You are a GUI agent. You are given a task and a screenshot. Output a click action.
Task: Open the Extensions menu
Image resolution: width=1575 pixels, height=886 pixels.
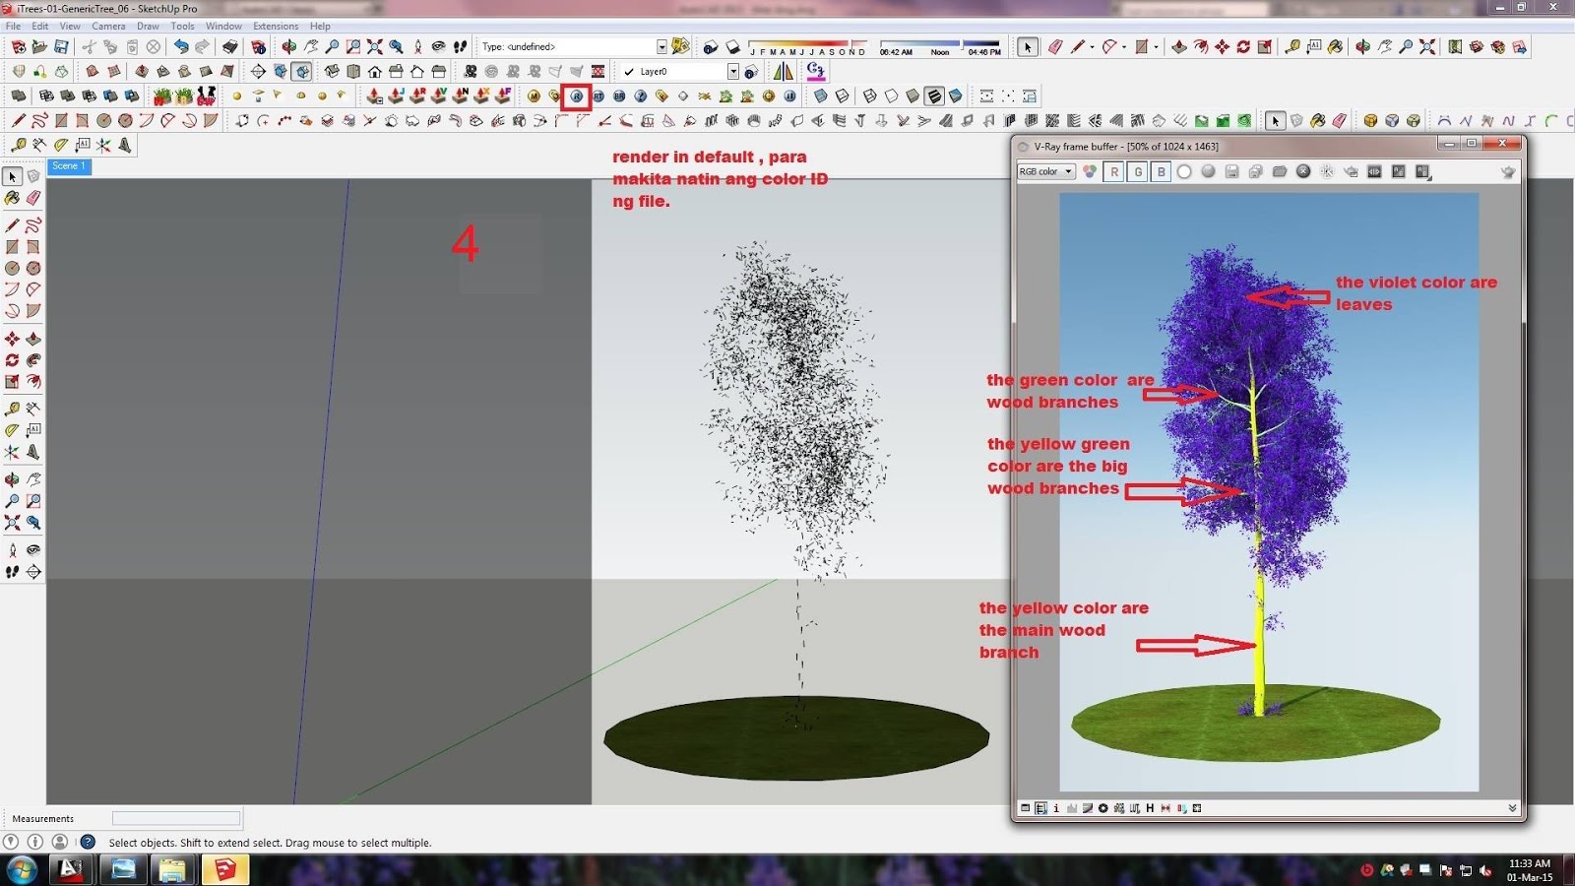click(276, 26)
